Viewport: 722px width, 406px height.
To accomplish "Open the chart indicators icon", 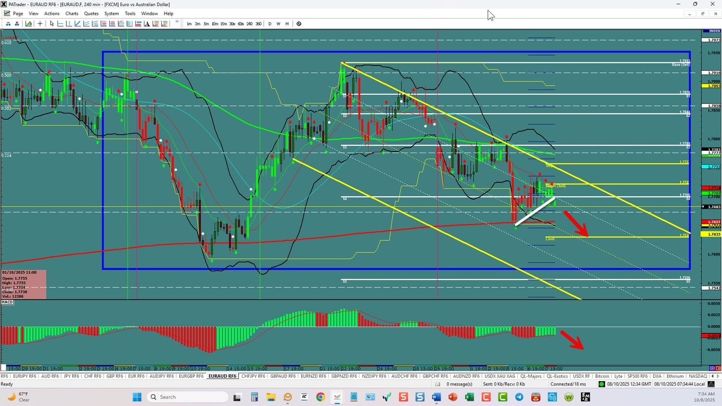I will click(x=29, y=24).
